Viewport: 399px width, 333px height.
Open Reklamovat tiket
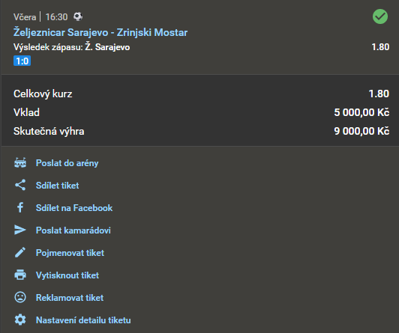pyautogui.click(x=70, y=298)
